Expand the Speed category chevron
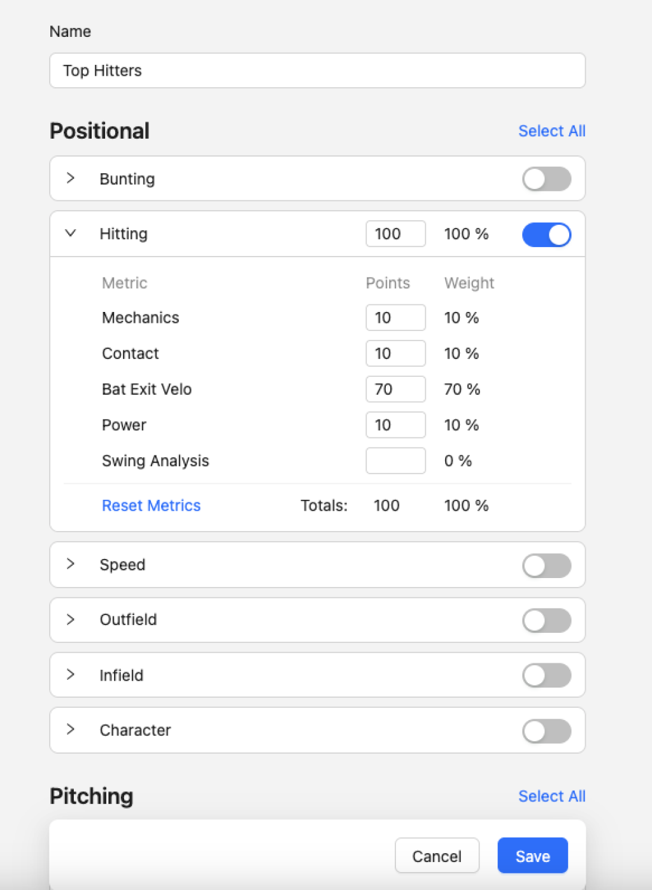This screenshot has width=652, height=890. 71,564
